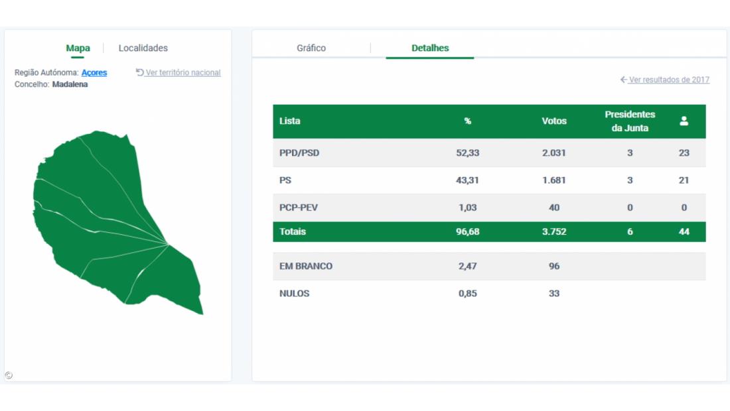Screen dimensions: 730x411
Task: Switch to the Gráfico tab
Action: 311,48
